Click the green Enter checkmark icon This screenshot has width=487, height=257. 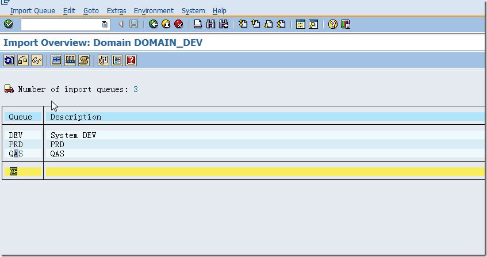point(8,24)
